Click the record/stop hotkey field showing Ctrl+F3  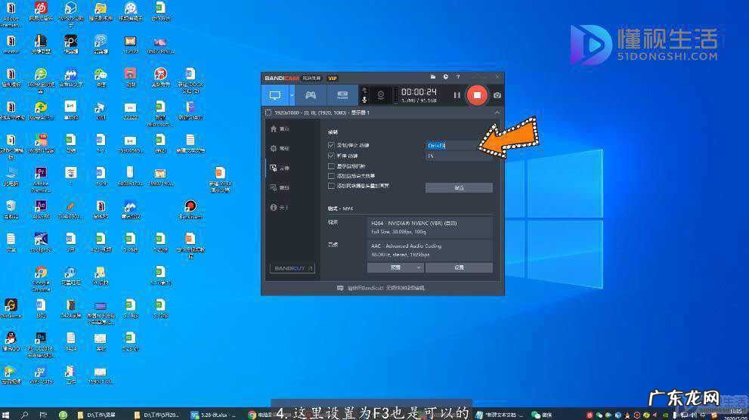tap(459, 146)
